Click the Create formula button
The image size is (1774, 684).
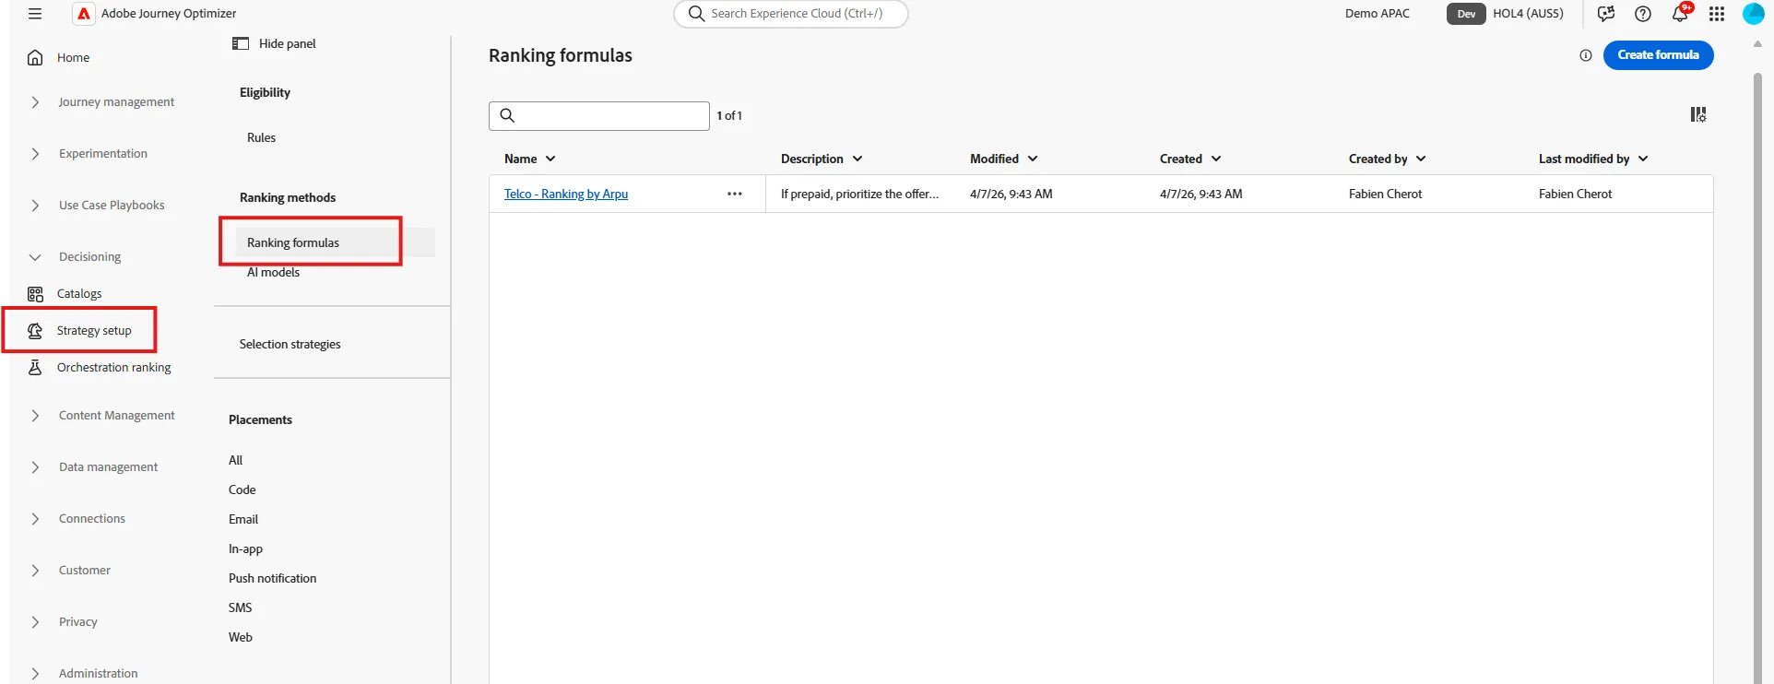(1658, 55)
